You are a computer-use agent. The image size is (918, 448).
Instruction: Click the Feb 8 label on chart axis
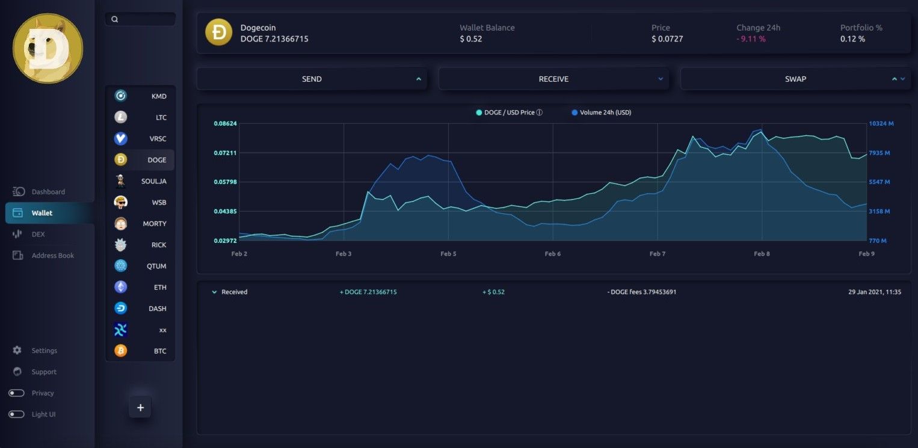(x=762, y=254)
